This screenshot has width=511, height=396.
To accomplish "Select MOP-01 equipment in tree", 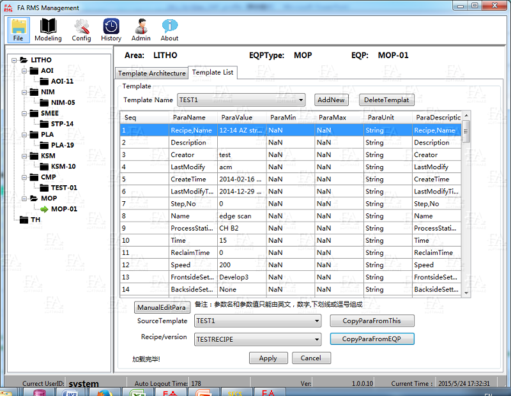I will (x=64, y=209).
